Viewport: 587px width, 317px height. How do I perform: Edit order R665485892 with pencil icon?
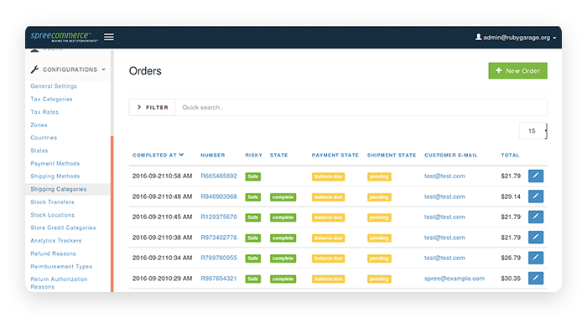coord(536,176)
